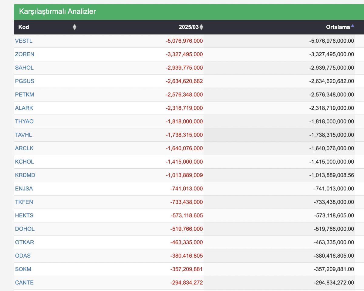The image size is (364, 291).
Task: Click the sort arrows beside 2025/03 header
Action: click(201, 27)
